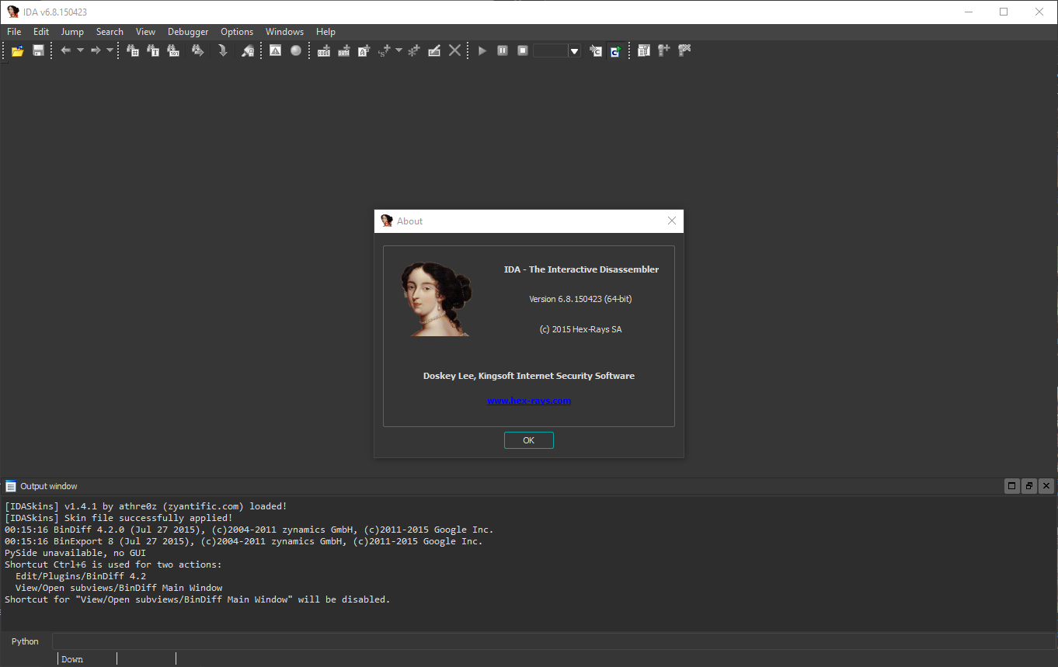The image size is (1058, 667).
Task: Start the debugger with play icon
Action: pyautogui.click(x=482, y=50)
